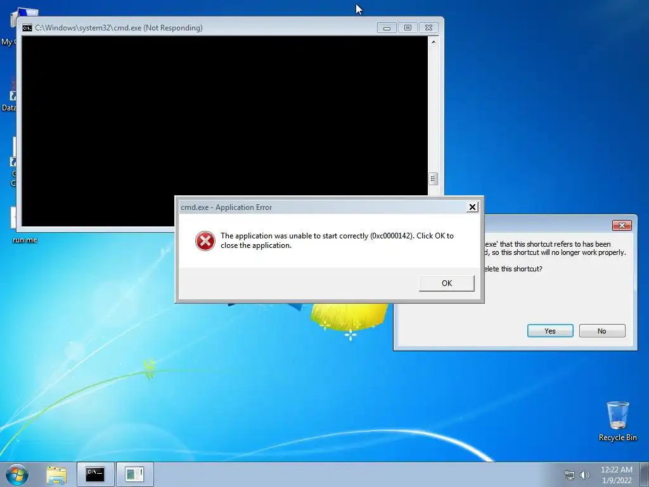Click OK in the Application Error dialog
Viewport: 649px width, 487px height.
[x=447, y=283]
